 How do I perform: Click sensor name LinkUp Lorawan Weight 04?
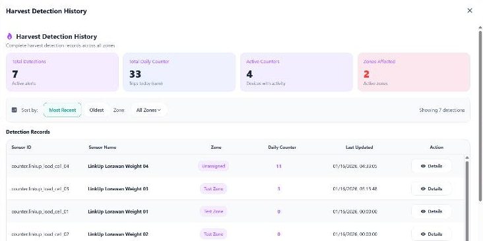[118, 166]
